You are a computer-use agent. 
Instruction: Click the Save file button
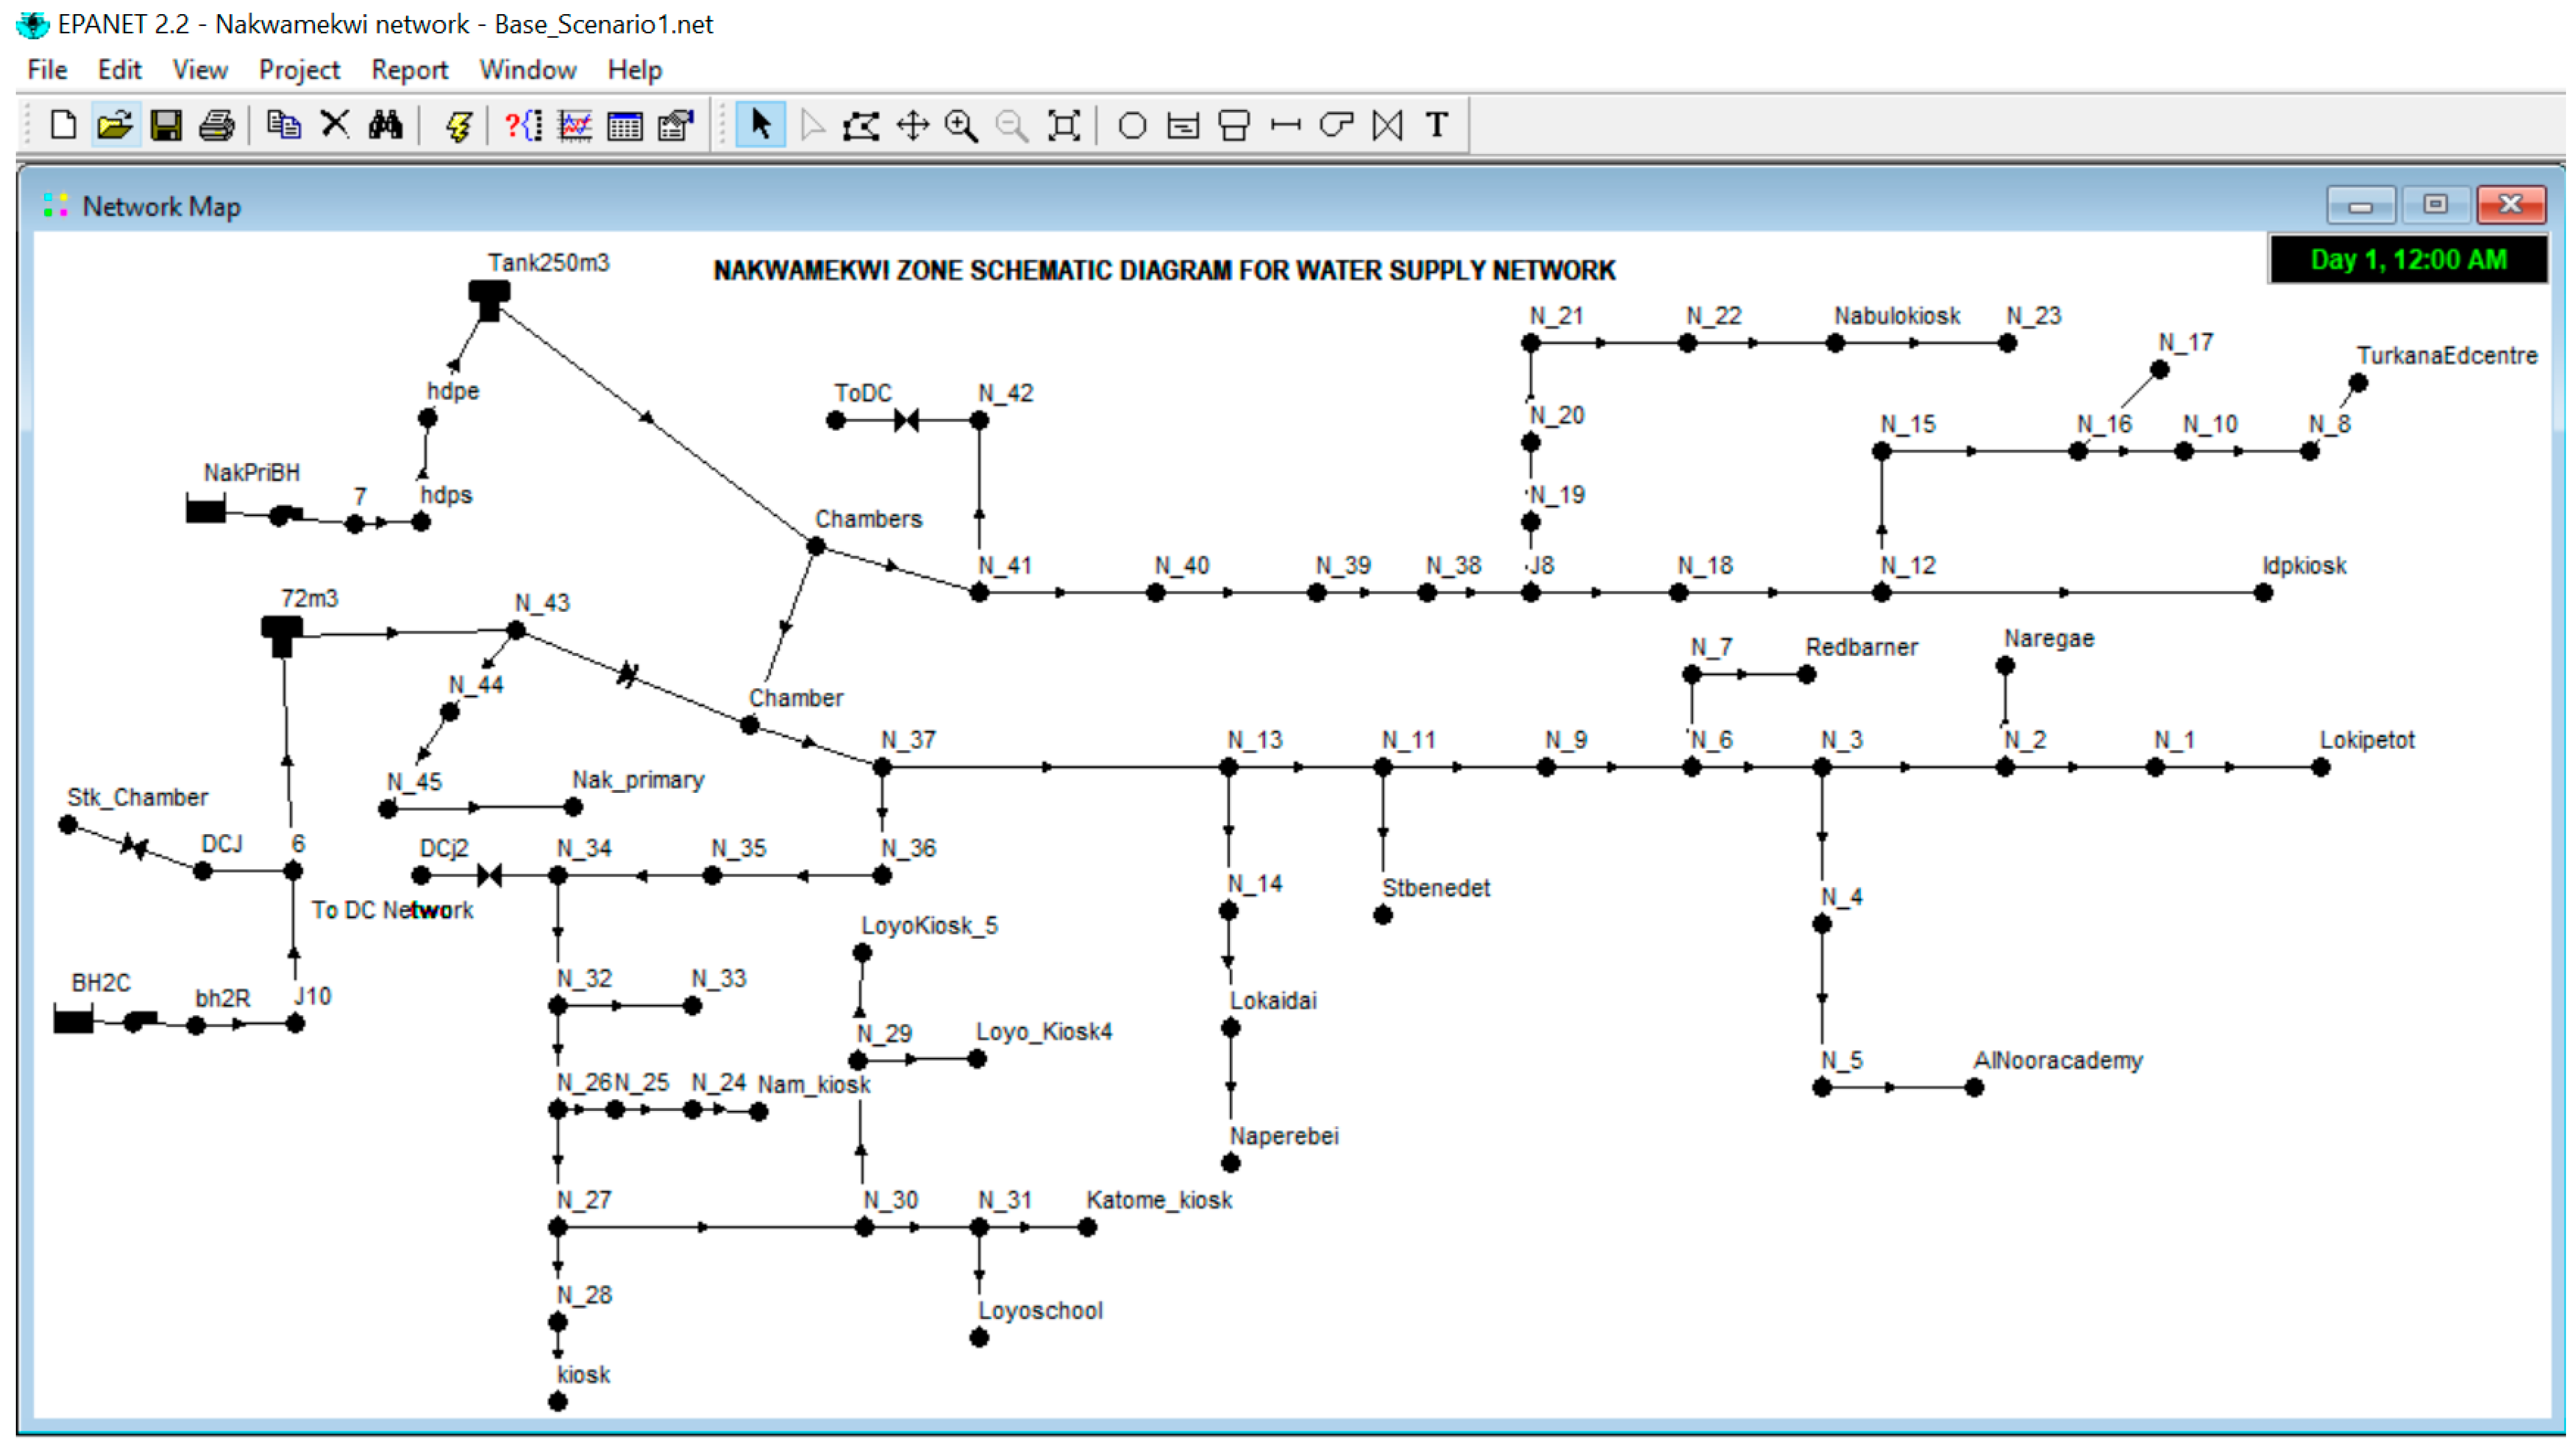point(166,126)
